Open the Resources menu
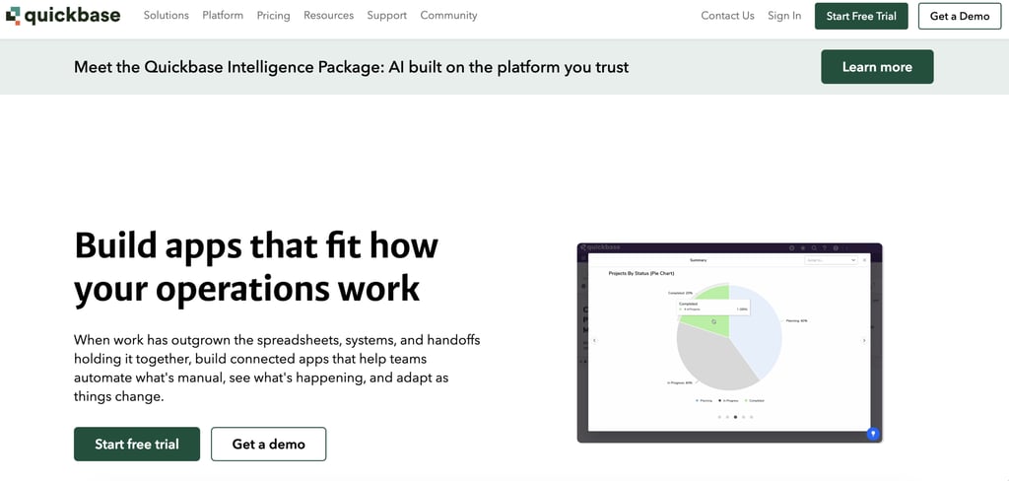The image size is (1009, 481). (x=329, y=16)
